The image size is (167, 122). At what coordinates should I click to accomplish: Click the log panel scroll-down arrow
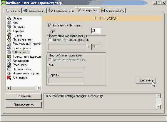tap(158, 107)
